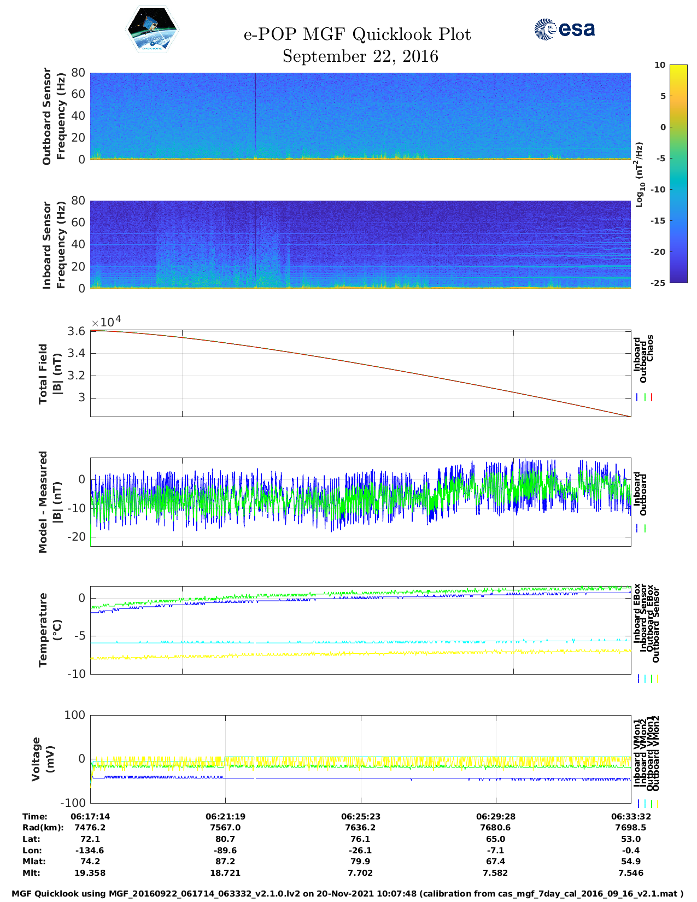Click the Outboard Sensor spectrogram plot

pos(360,115)
